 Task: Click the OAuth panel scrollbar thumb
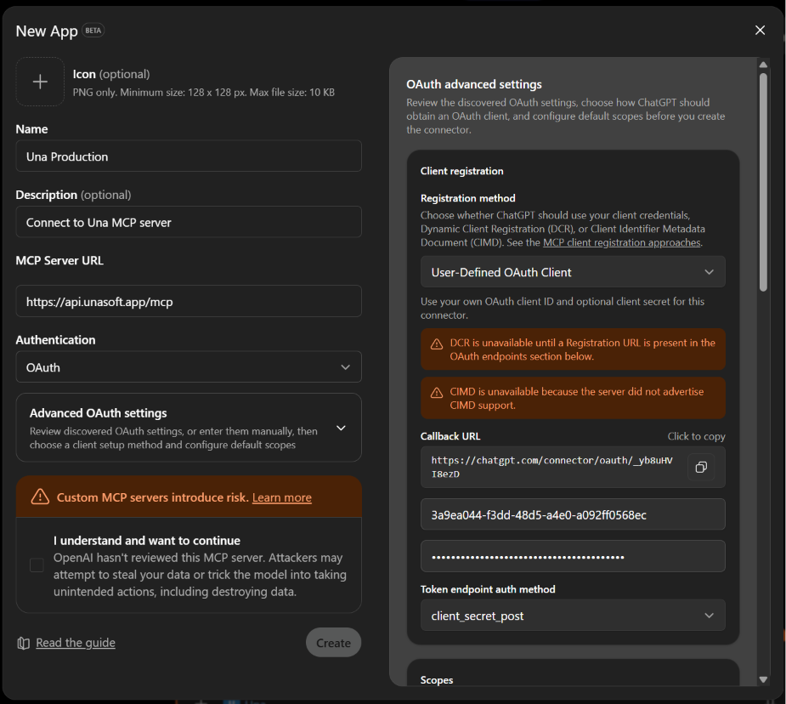763,183
